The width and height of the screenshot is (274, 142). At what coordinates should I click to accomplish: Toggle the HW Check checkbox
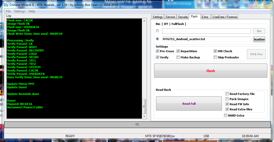[x=215, y=51]
